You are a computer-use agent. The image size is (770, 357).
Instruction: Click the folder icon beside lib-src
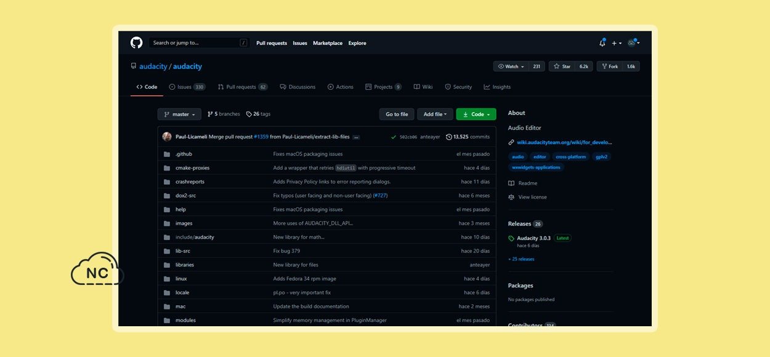click(x=167, y=251)
